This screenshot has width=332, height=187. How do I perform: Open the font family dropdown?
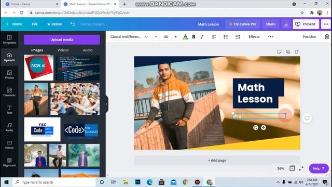point(129,37)
